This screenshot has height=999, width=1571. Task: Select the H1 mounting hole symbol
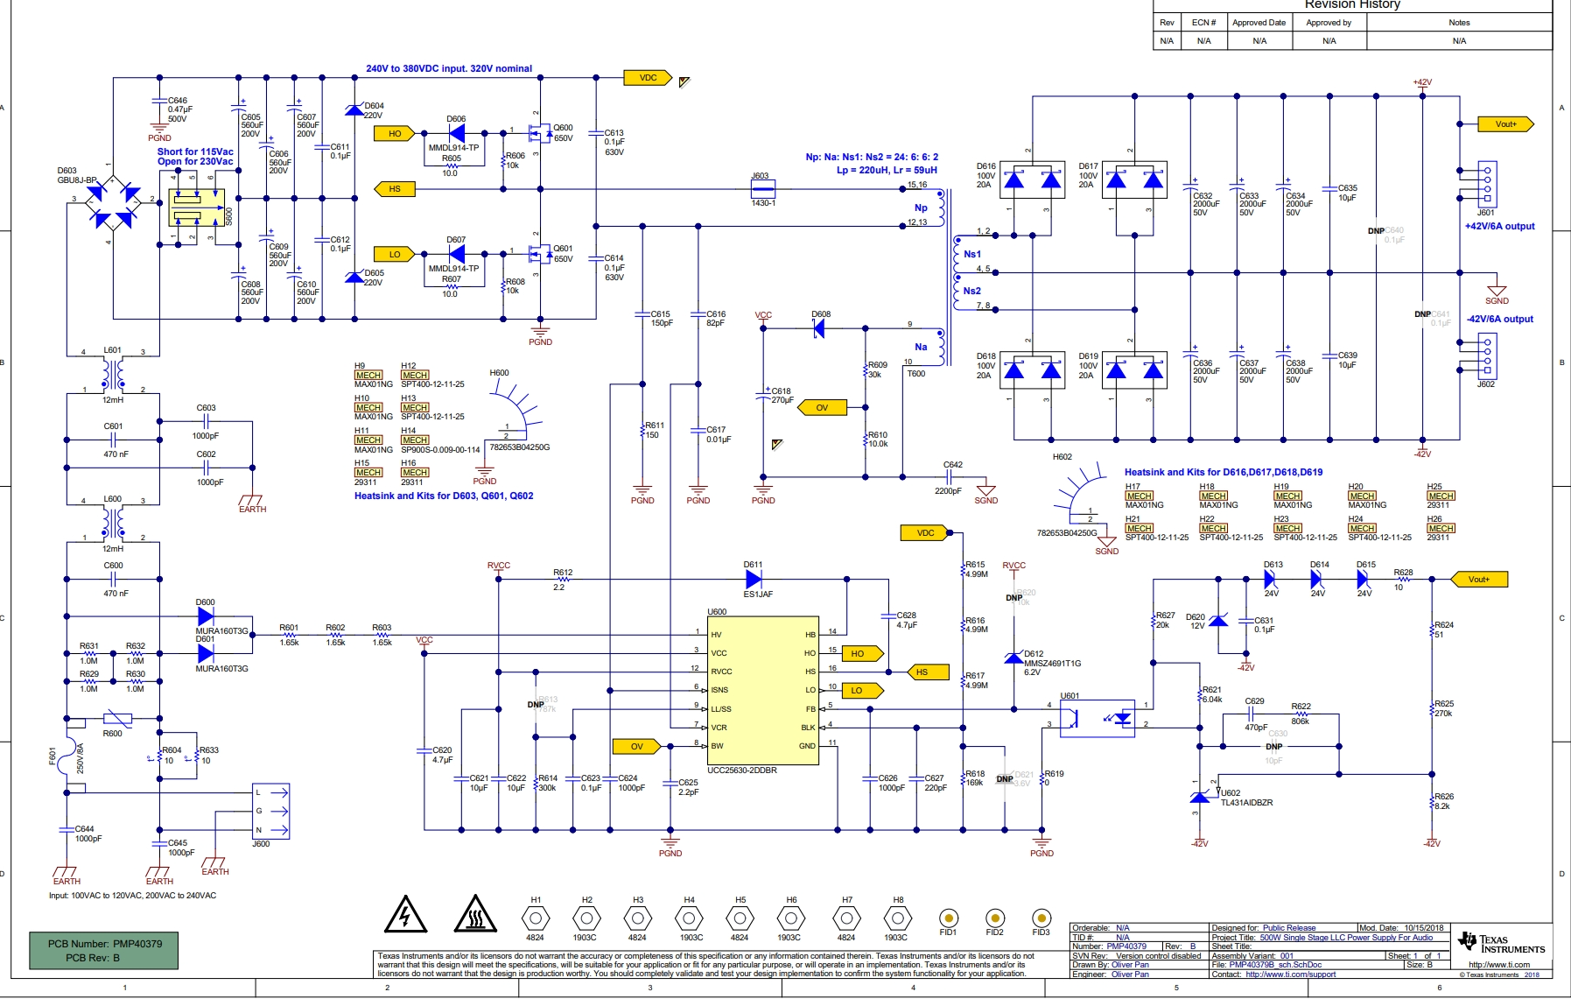(536, 918)
